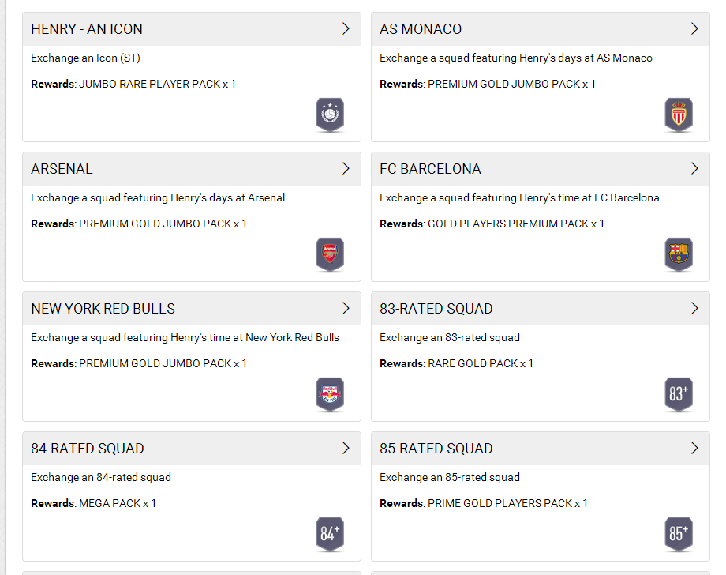Click the Arsenal club crest badge
726x575 pixels.
tap(330, 255)
